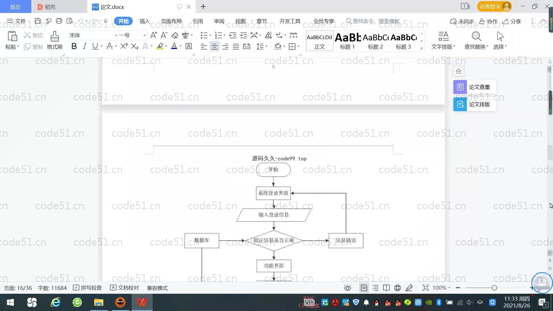
Task: Toggle align right
Action: (225, 47)
